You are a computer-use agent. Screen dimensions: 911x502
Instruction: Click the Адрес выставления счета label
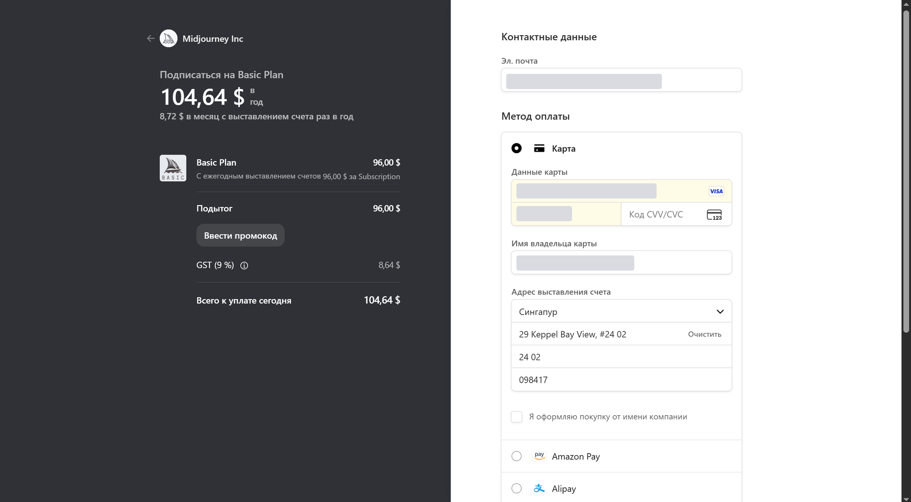561,292
